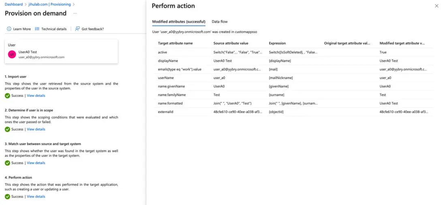Go to Dashboard breadcrumb link

[13, 4]
